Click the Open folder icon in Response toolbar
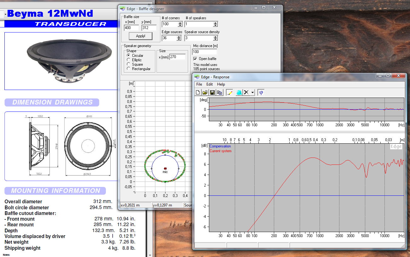 coord(205,93)
